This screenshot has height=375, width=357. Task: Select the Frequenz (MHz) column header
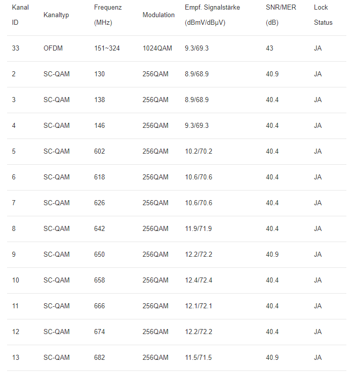click(108, 15)
